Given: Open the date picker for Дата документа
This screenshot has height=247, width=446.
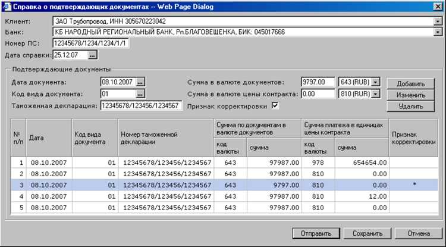Looking at the screenshot, I should (x=140, y=82).
